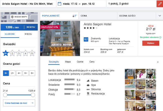Switch to the Opinie tab
Screen dimensions: 163x111
point(80,62)
